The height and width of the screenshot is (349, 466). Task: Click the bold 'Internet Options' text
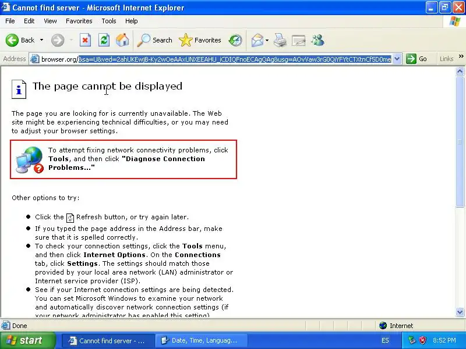click(114, 255)
